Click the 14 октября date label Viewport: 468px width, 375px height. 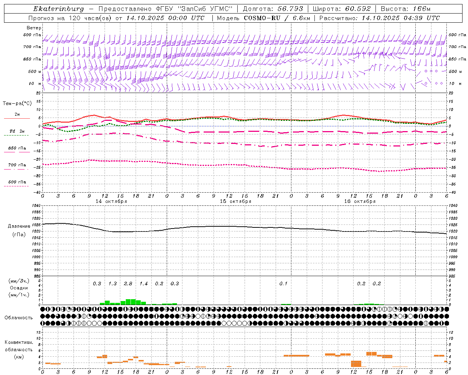point(111,201)
